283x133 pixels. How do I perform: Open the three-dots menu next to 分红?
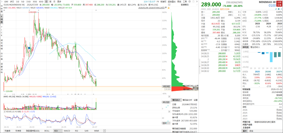pyautogui.click(x=280, y=107)
